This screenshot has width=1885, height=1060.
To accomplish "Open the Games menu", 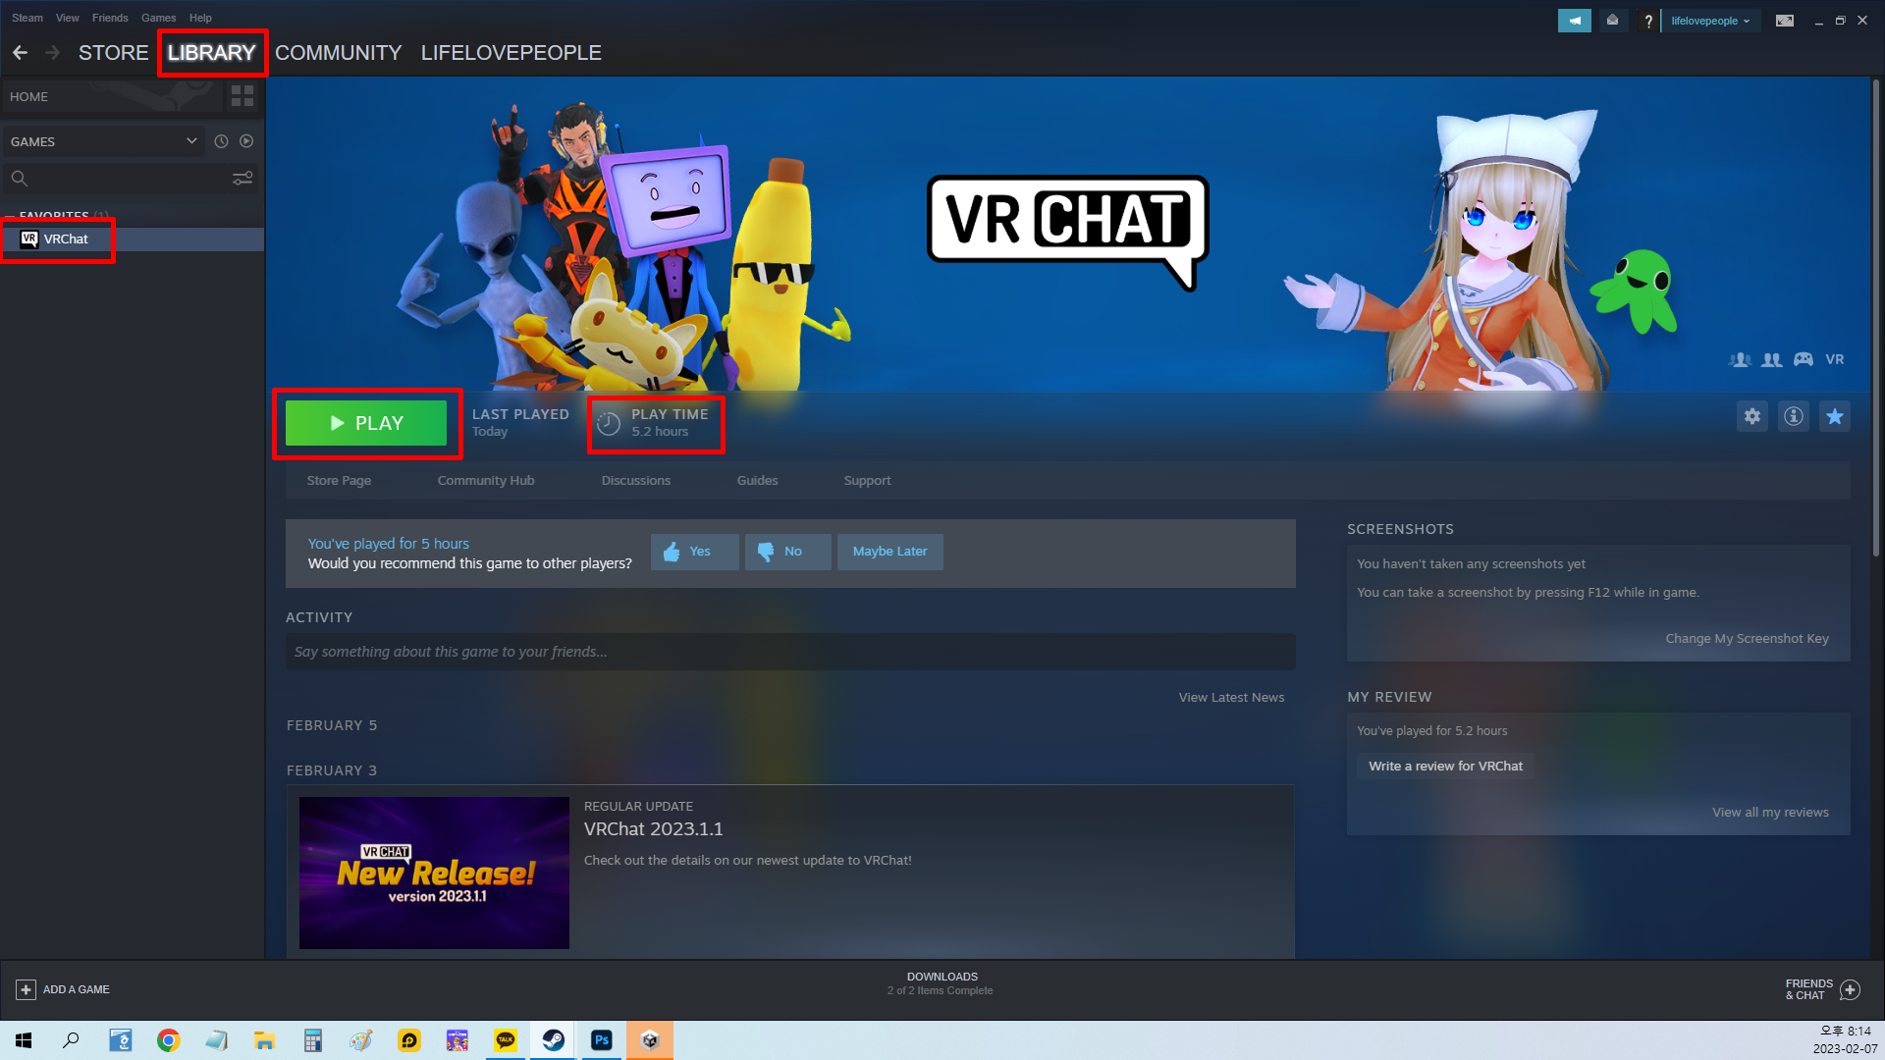I will tap(158, 18).
